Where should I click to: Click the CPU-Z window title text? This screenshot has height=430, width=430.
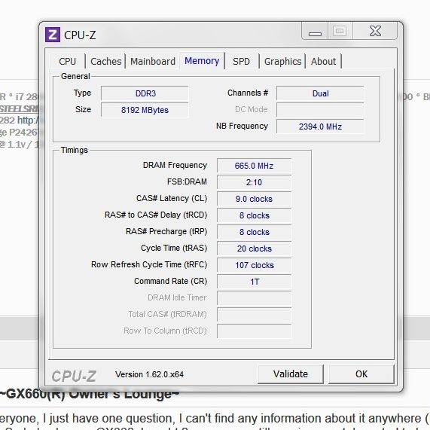pos(80,35)
